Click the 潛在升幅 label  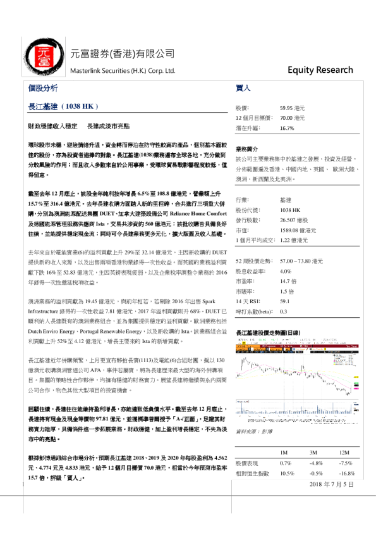point(248,128)
